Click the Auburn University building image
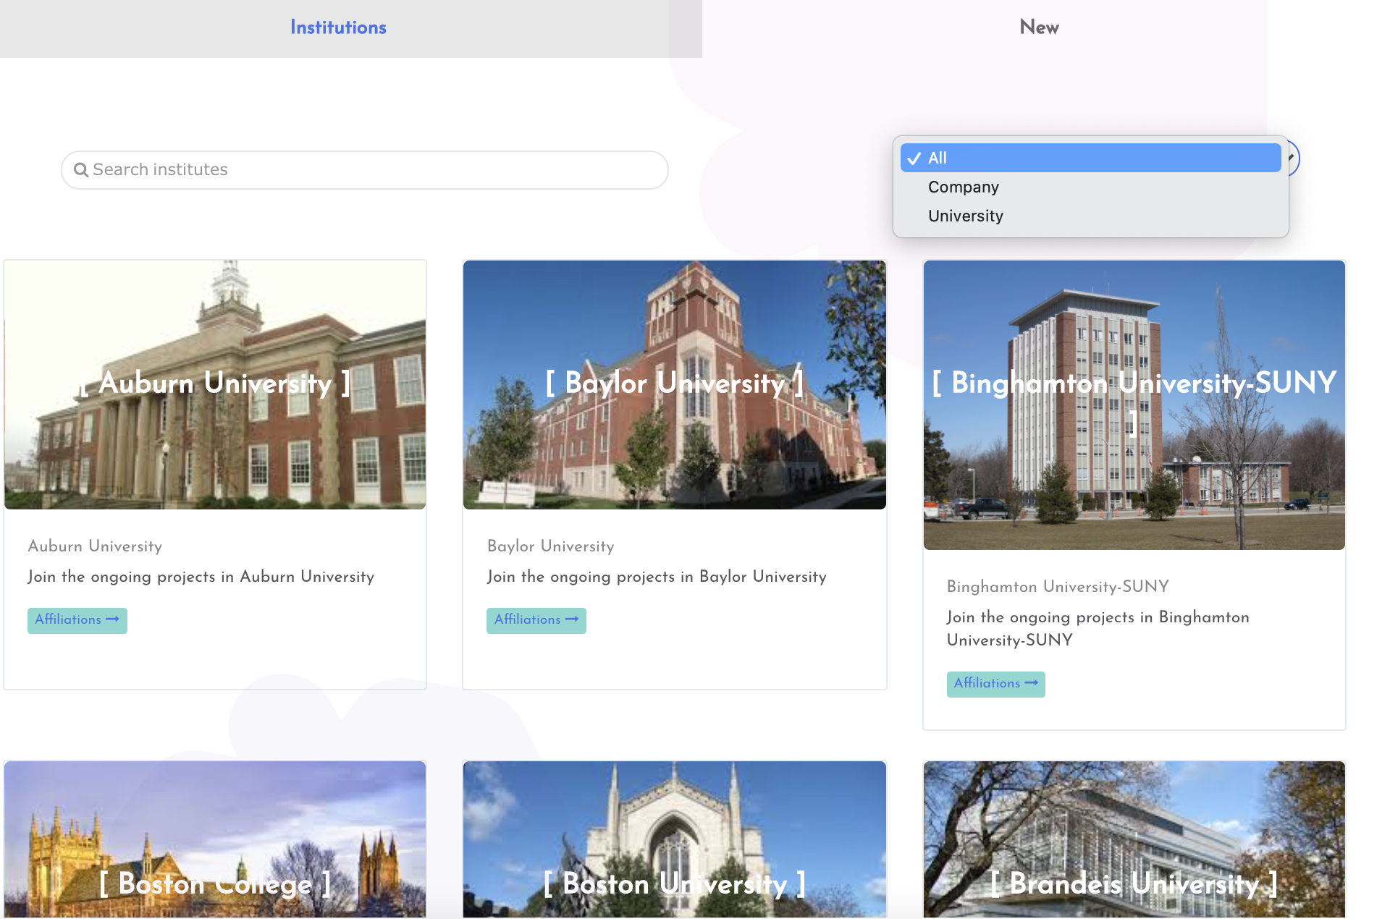The image size is (1390, 919). pyautogui.click(x=215, y=385)
